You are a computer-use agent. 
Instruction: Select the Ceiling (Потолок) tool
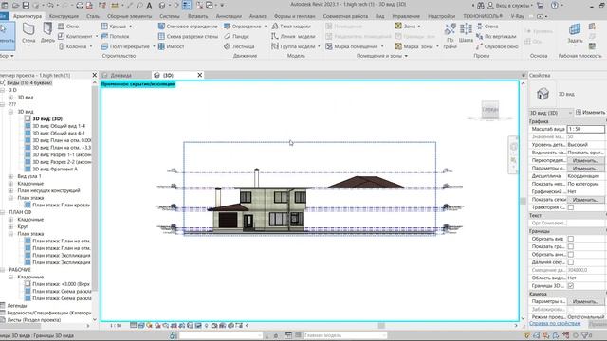pyautogui.click(x=116, y=36)
